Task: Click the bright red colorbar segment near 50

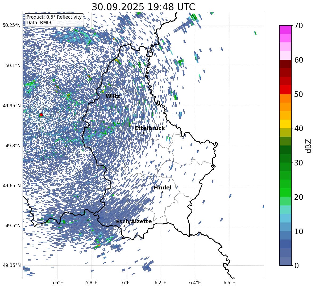Action: click(285, 90)
